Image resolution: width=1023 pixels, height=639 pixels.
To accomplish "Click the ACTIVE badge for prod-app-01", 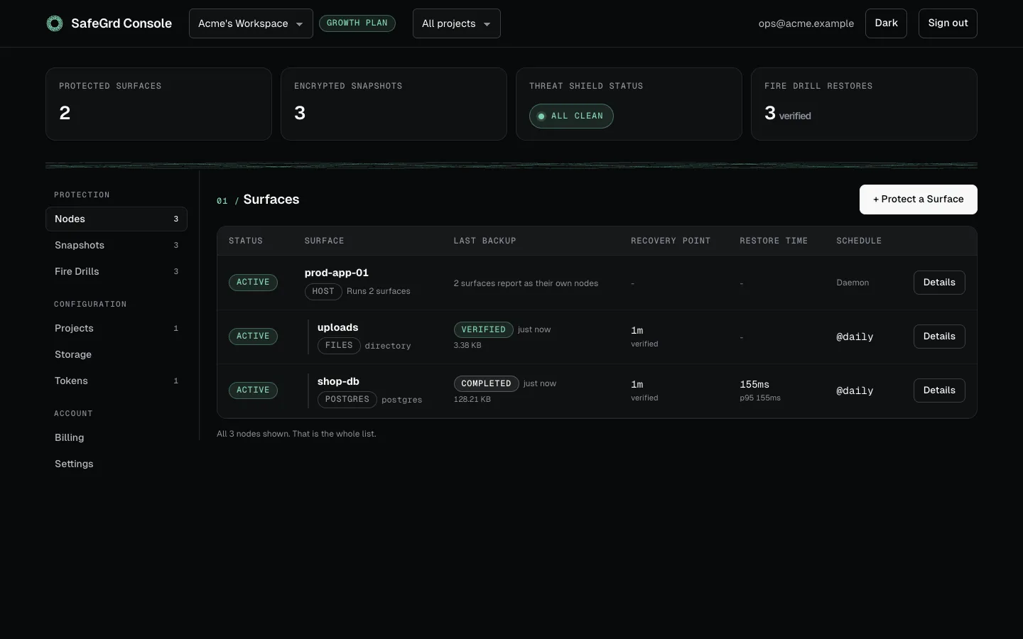I will tap(253, 283).
